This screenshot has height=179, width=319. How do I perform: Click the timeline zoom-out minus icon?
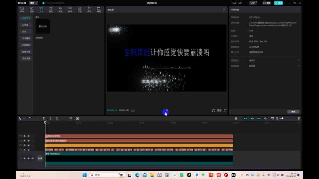[x=277, y=118]
